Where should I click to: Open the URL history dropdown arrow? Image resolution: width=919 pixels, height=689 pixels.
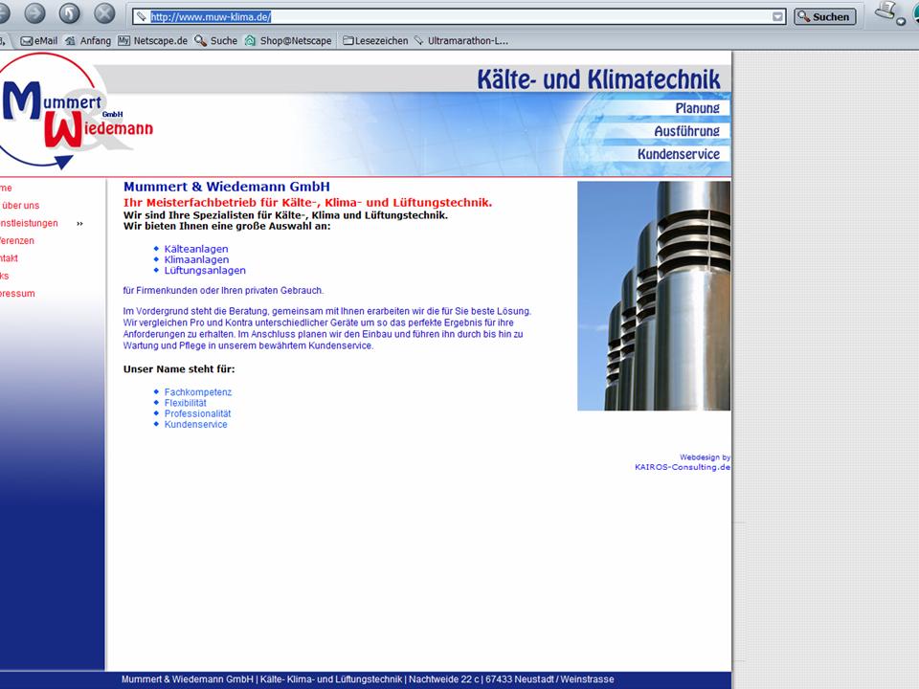pos(778,16)
